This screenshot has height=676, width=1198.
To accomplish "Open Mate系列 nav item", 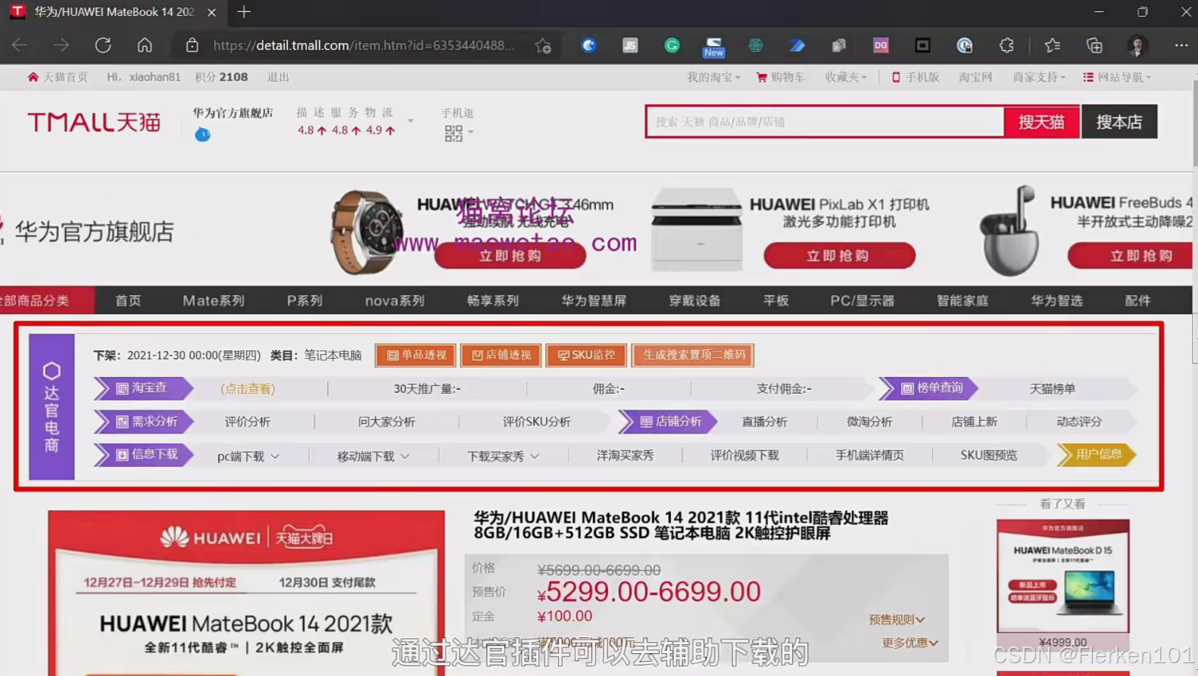I will pyautogui.click(x=214, y=301).
